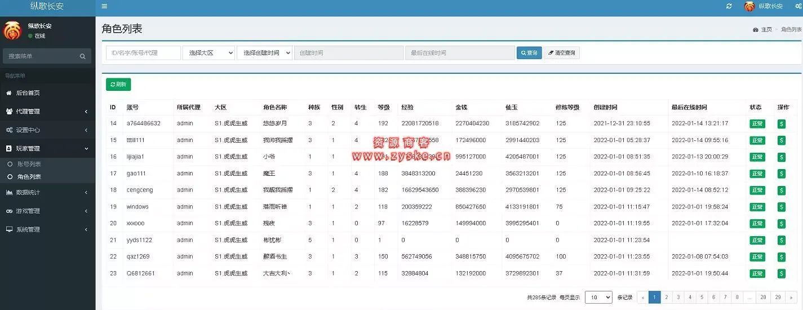Click the sidebar profile avatar logo
This screenshot has height=310, width=803.
click(12, 30)
